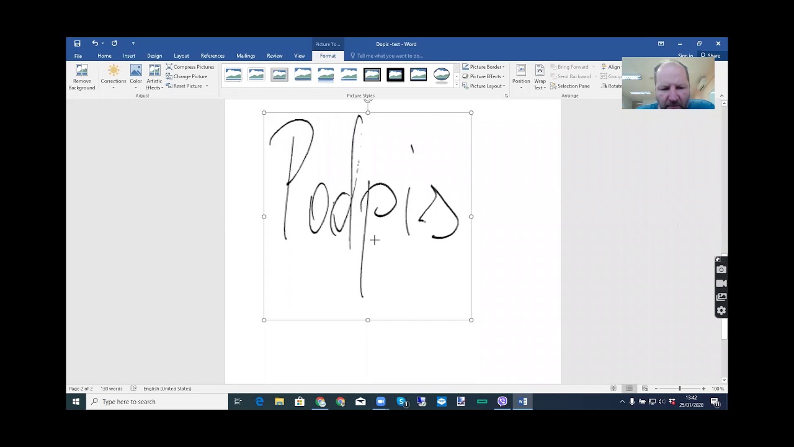Open Picture Layout dropdown
794x447 pixels.
click(x=483, y=86)
